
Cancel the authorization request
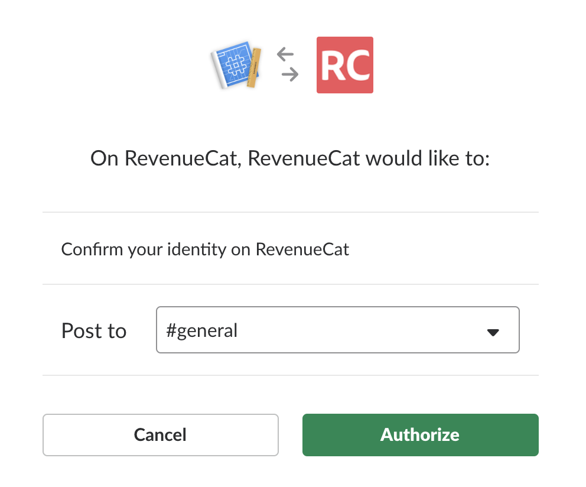[x=160, y=434]
